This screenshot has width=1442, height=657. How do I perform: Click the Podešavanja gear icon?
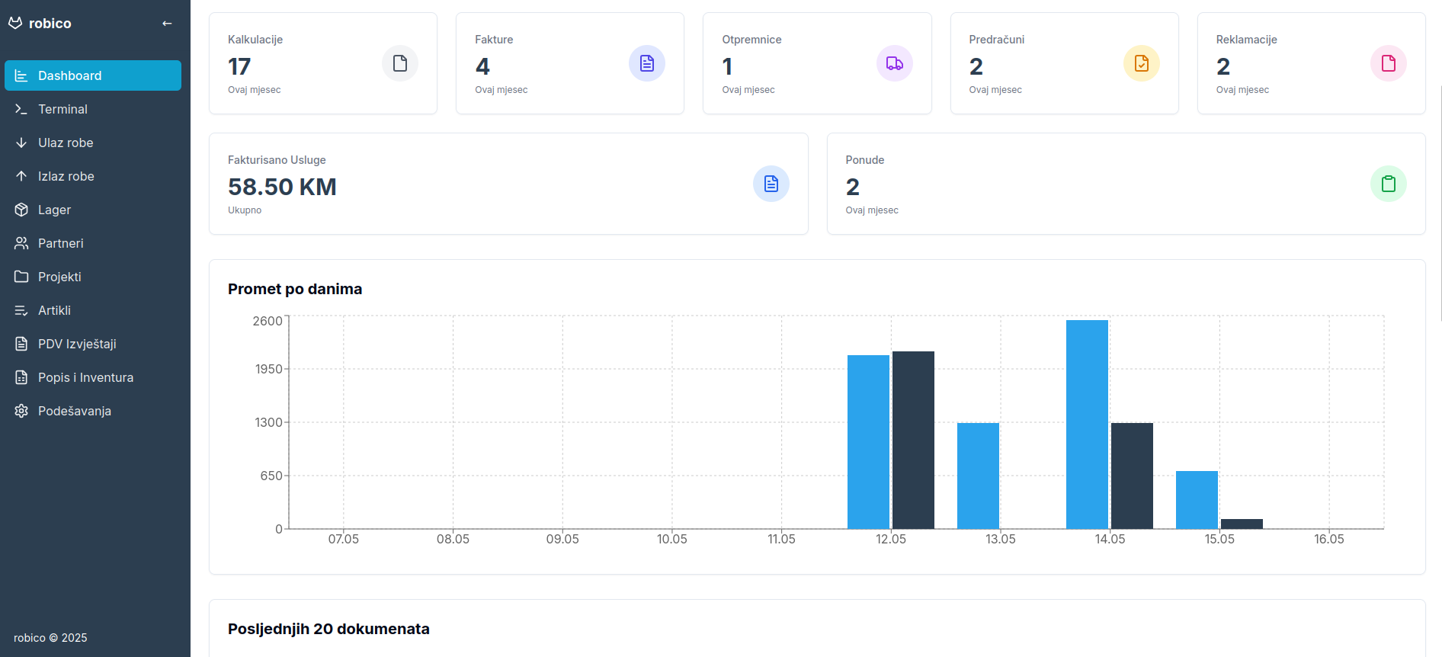pyautogui.click(x=21, y=411)
